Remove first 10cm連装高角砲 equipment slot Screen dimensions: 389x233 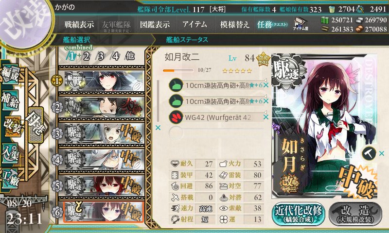pos(266,85)
